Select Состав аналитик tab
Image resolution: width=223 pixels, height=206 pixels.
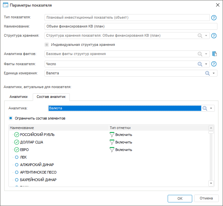point(51,97)
